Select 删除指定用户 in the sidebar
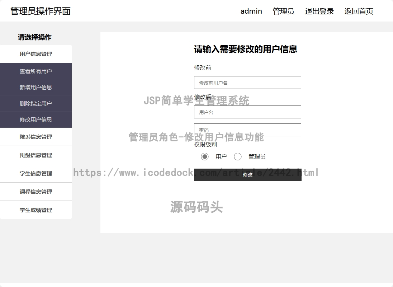 click(36, 103)
